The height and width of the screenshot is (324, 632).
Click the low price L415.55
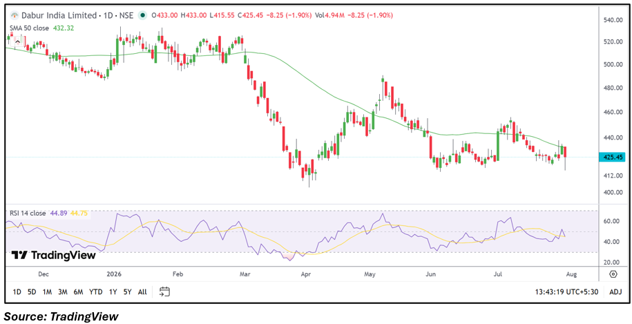[x=222, y=16]
